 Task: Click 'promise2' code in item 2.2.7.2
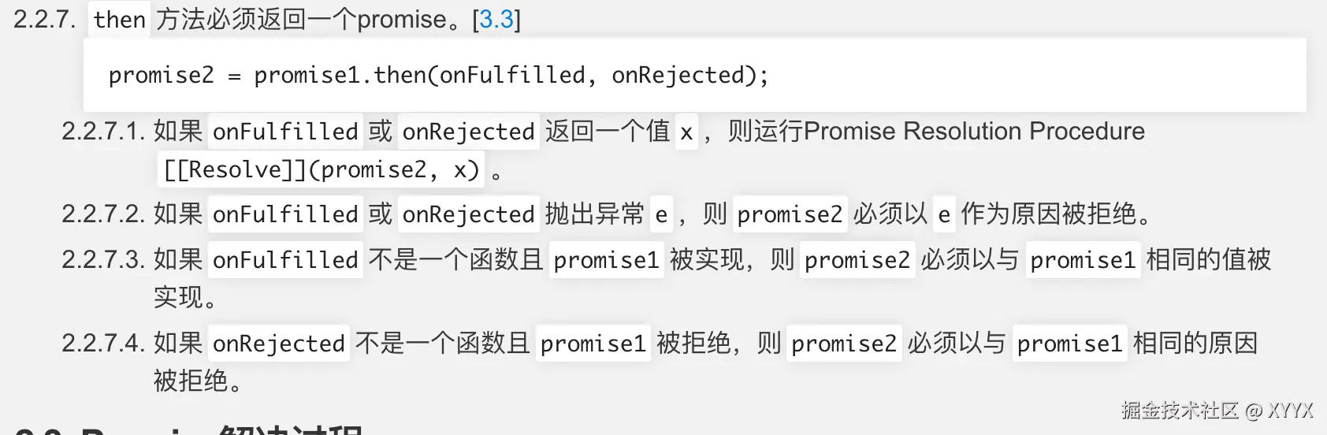790,214
